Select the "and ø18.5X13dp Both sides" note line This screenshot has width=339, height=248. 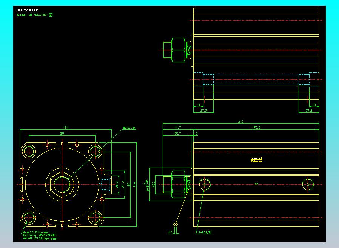point(40,238)
